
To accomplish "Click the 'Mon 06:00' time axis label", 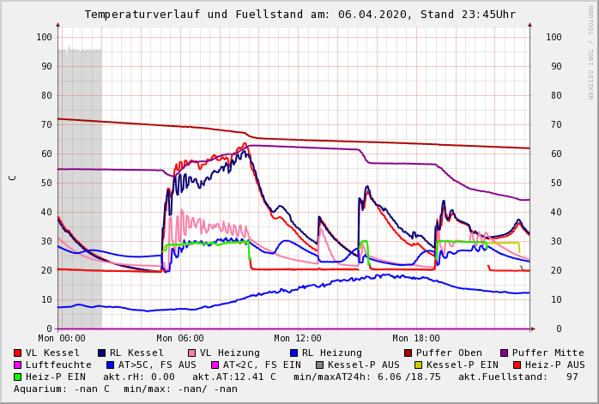I will pyautogui.click(x=179, y=338).
